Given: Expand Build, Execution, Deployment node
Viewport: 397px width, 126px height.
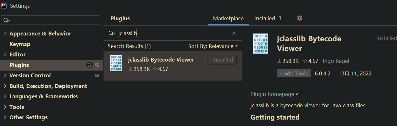Looking at the screenshot, I should tap(5, 86).
